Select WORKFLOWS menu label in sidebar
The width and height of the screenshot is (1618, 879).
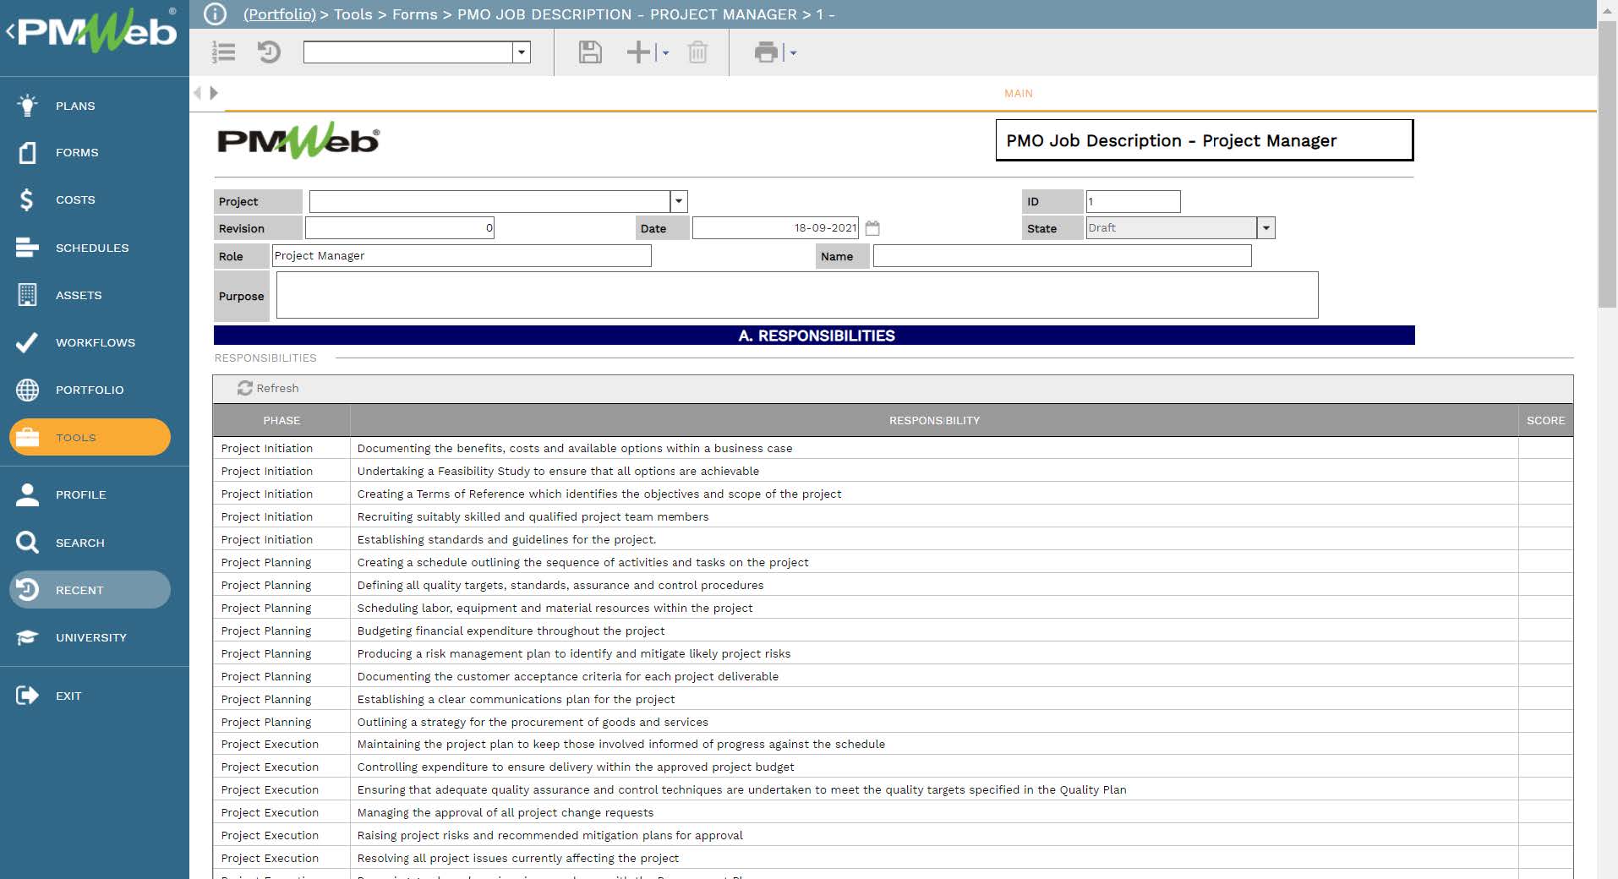coord(96,342)
